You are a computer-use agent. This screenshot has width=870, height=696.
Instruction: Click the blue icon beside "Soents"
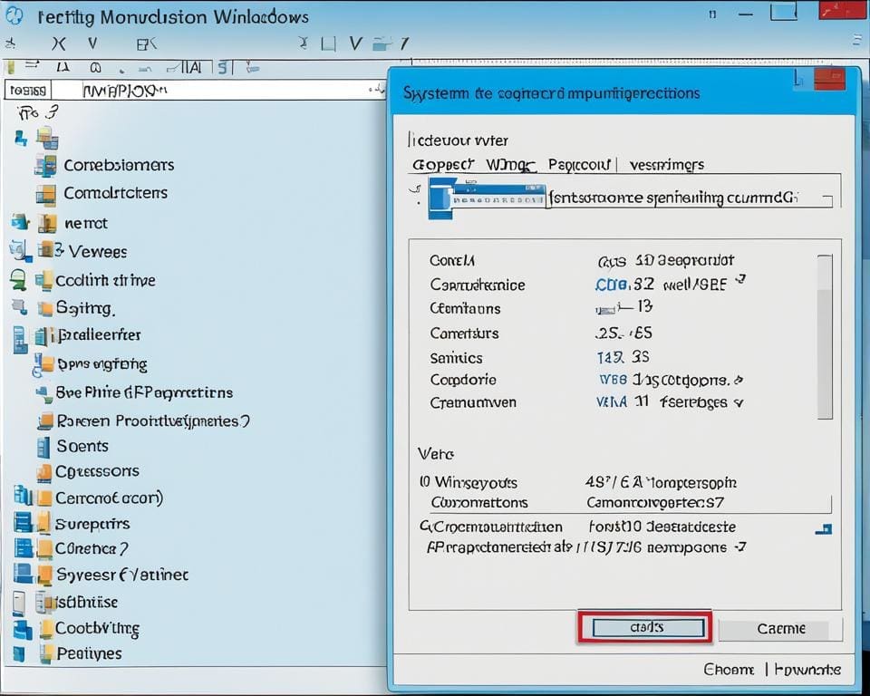pos(43,447)
